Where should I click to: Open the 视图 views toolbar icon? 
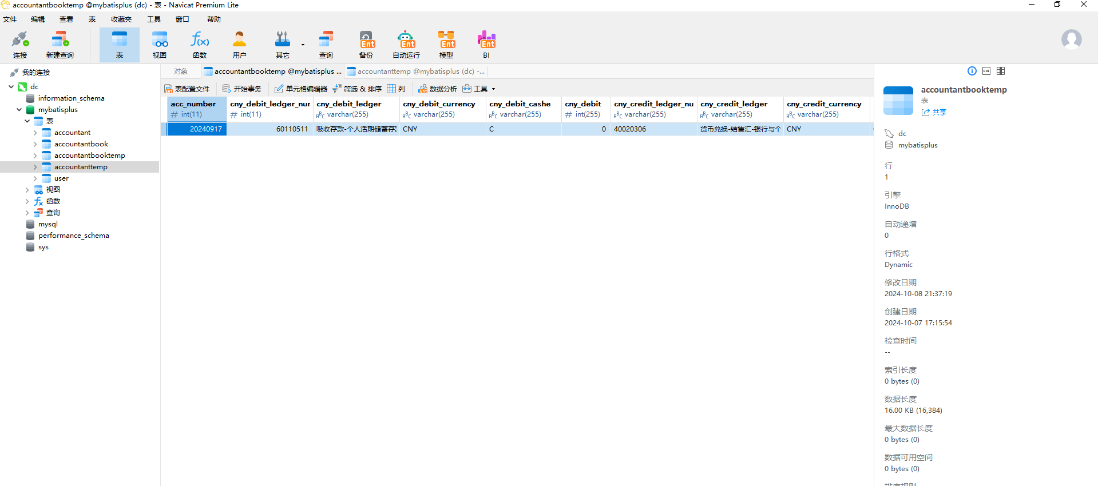(x=160, y=45)
